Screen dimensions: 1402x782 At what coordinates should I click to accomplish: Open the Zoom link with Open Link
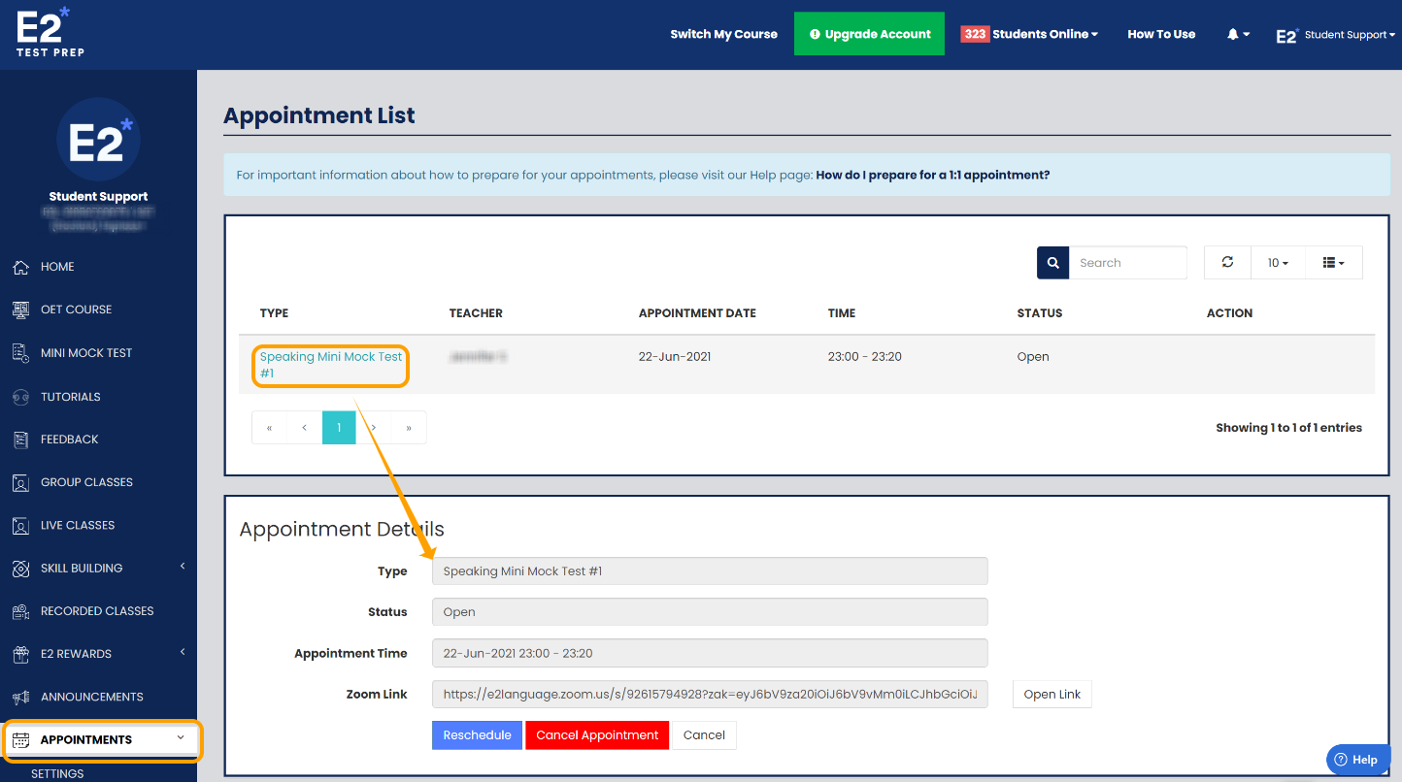pyautogui.click(x=1051, y=694)
